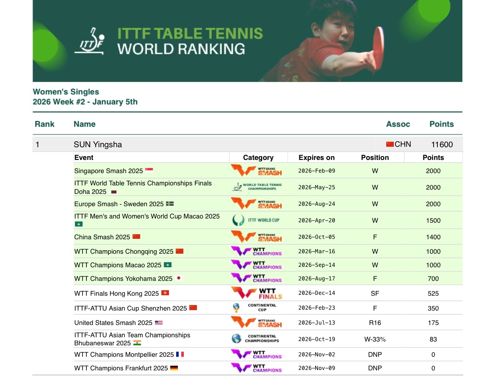Click the 83 points value
This screenshot has height=378, width=487.
coord(433,339)
